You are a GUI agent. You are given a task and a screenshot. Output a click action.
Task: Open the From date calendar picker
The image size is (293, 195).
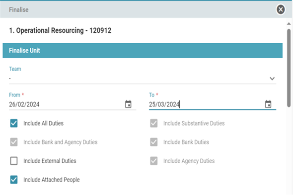click(x=128, y=104)
